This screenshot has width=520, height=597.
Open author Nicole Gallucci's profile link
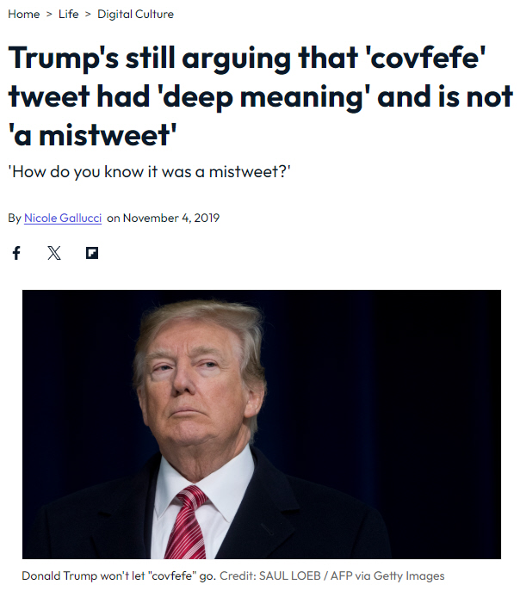click(63, 218)
